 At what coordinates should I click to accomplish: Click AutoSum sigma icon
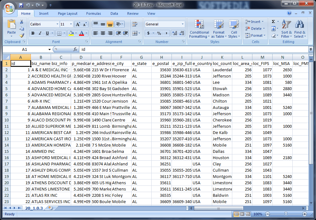tap(273, 22)
